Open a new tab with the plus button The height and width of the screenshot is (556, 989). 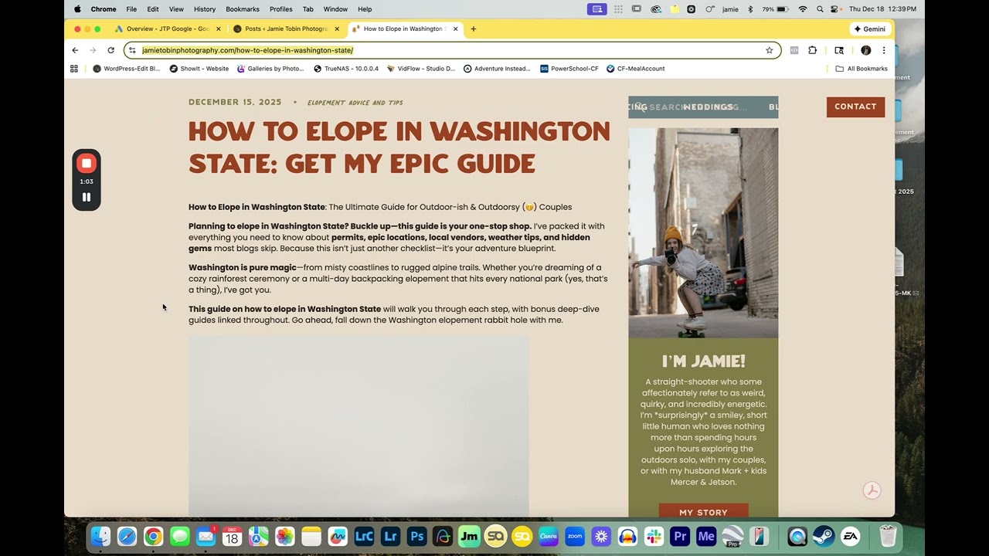click(x=474, y=29)
